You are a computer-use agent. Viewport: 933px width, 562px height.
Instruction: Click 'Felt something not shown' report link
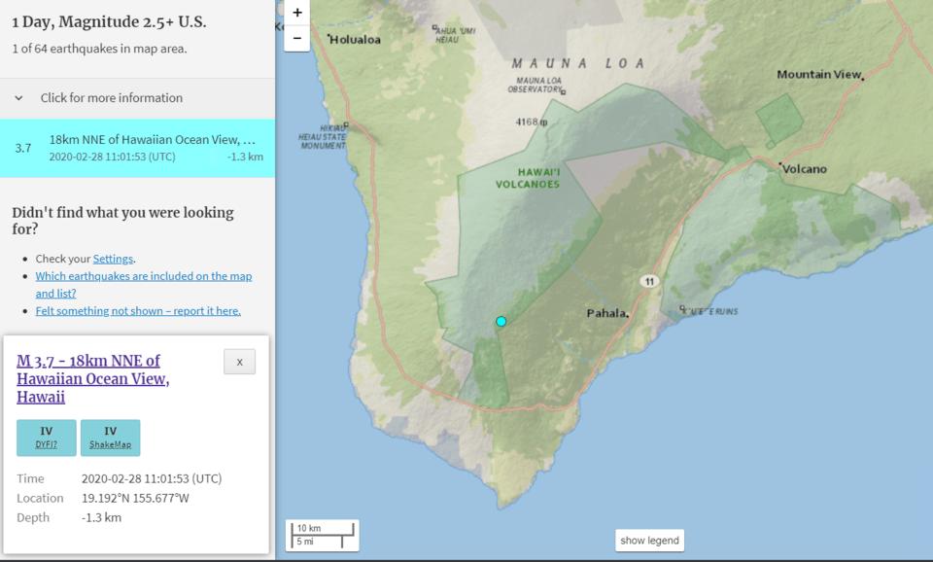pyautogui.click(x=138, y=310)
